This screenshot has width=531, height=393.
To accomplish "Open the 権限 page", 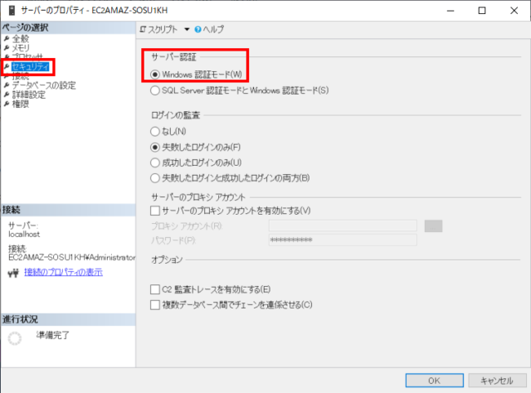I will coord(21,104).
